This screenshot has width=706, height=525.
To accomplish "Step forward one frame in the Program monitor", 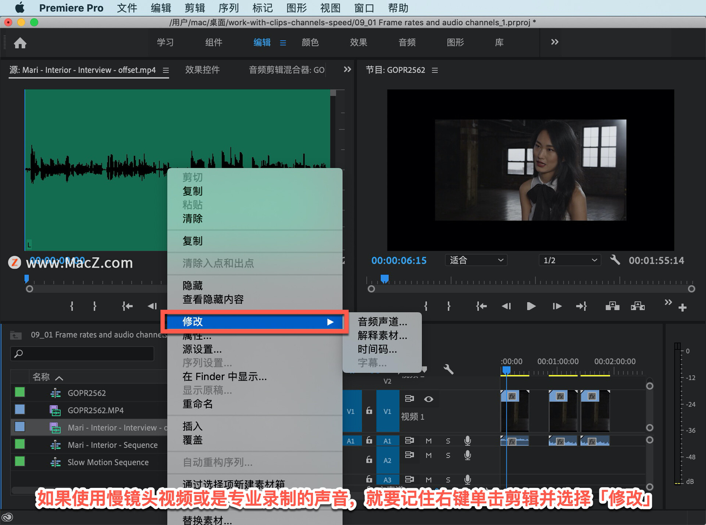I will click(557, 306).
